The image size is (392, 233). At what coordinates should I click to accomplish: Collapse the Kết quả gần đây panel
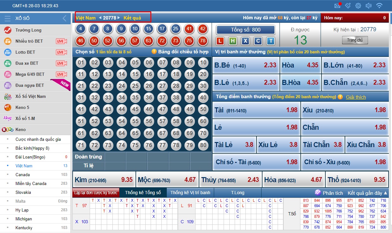pyautogui.click(x=367, y=193)
